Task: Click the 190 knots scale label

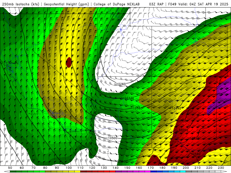Action: pos(174,168)
